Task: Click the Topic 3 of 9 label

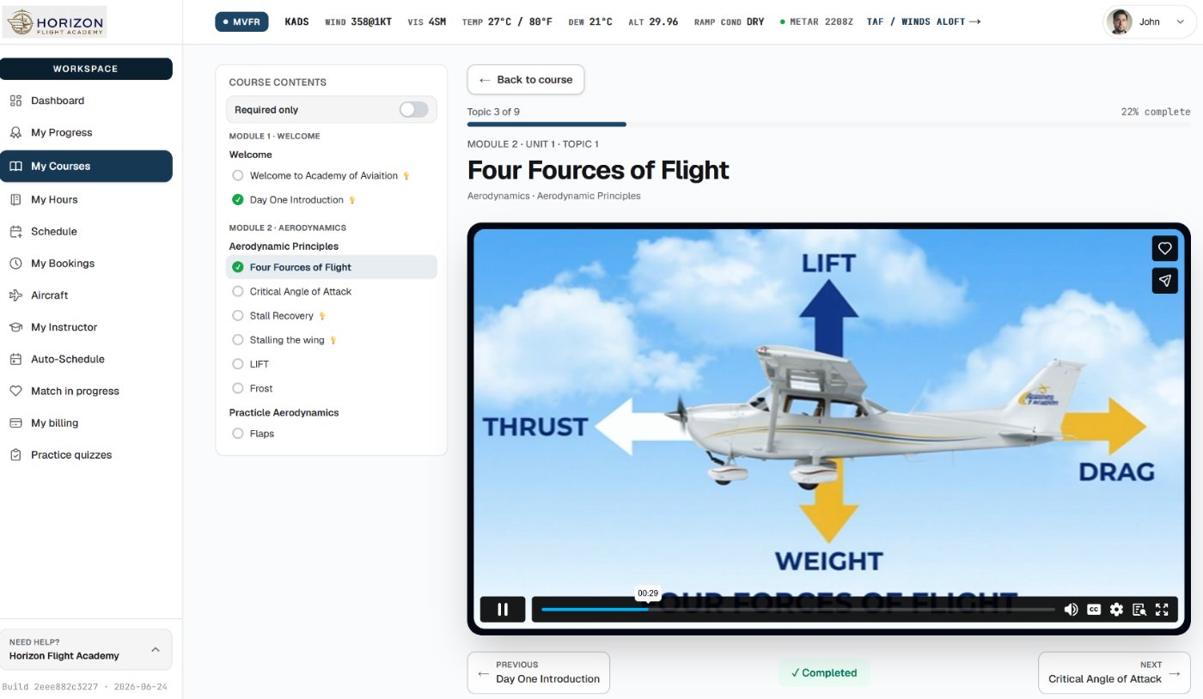Action: (493, 112)
